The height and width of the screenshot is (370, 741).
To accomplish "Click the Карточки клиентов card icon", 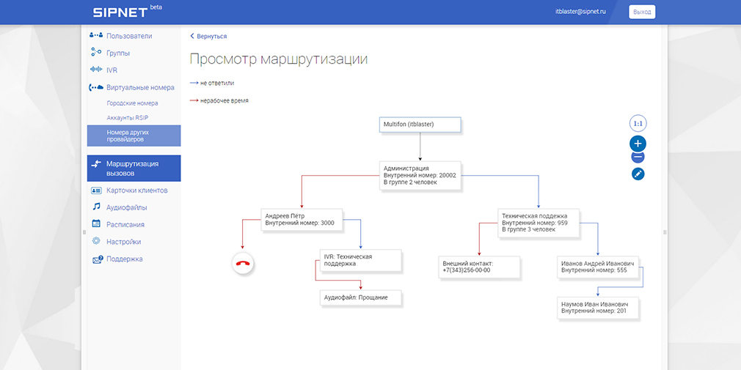I will coord(96,190).
